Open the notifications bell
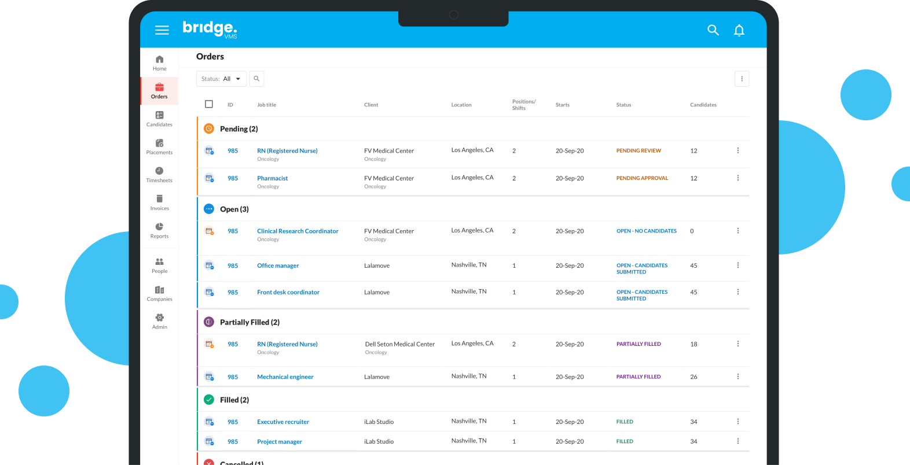 pyautogui.click(x=739, y=30)
